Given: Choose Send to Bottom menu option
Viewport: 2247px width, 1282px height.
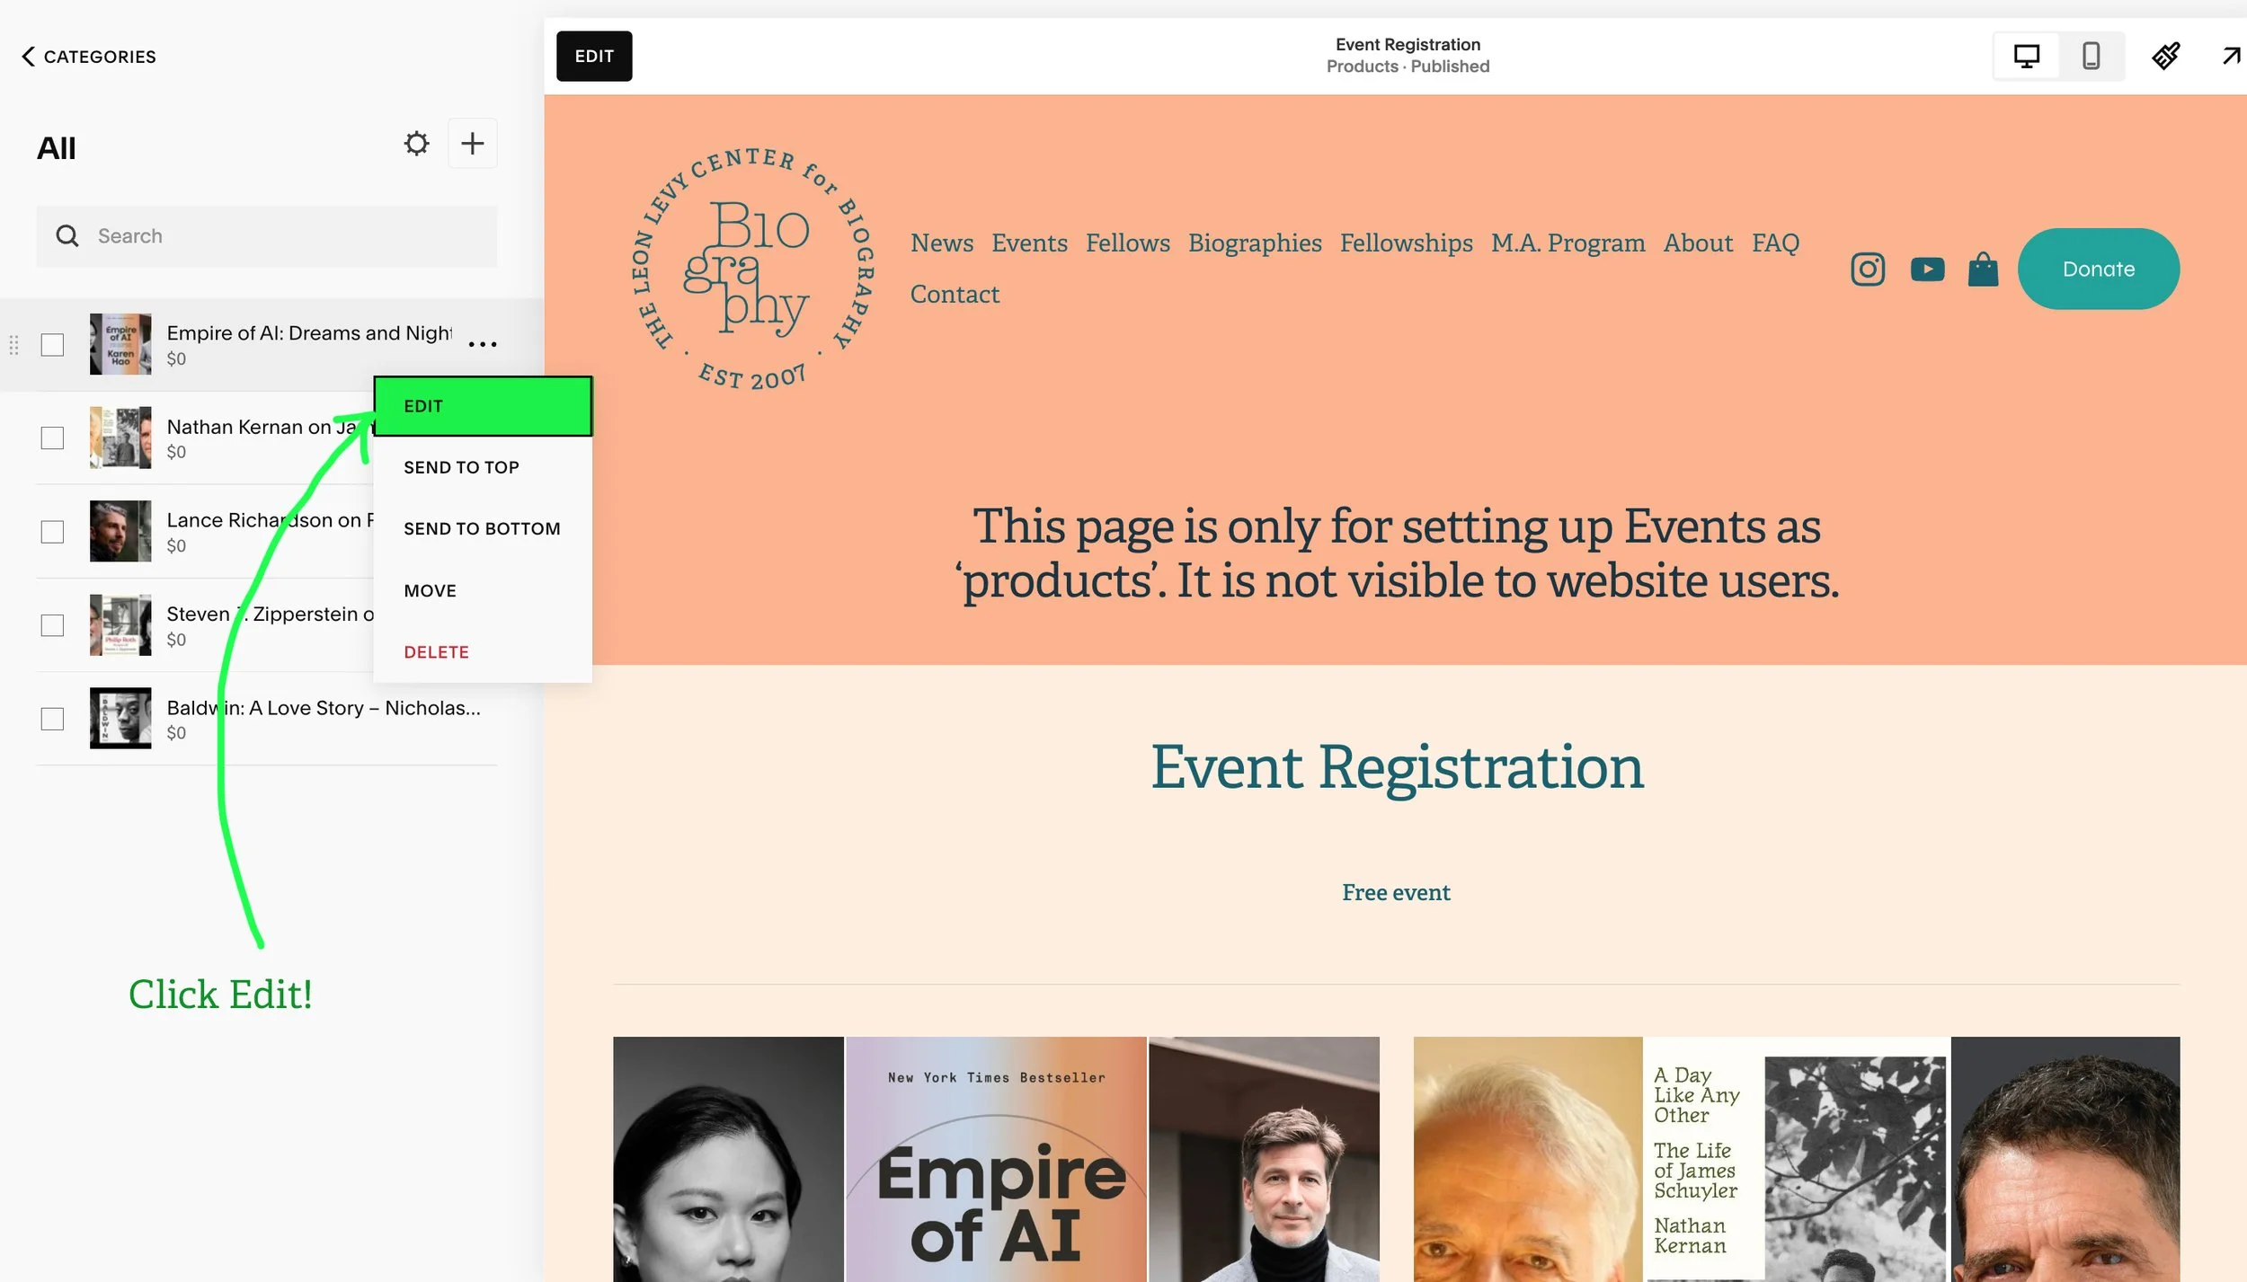Looking at the screenshot, I should tap(482, 529).
